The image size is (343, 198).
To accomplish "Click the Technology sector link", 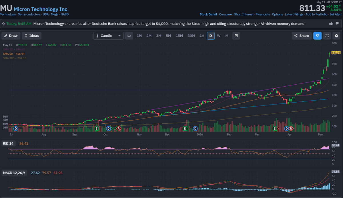I will [8, 14].
